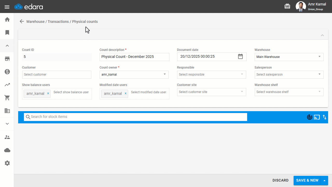Open the dollar sign sidebar icon
Image resolution: width=332 pixels, height=187 pixels.
7,72
